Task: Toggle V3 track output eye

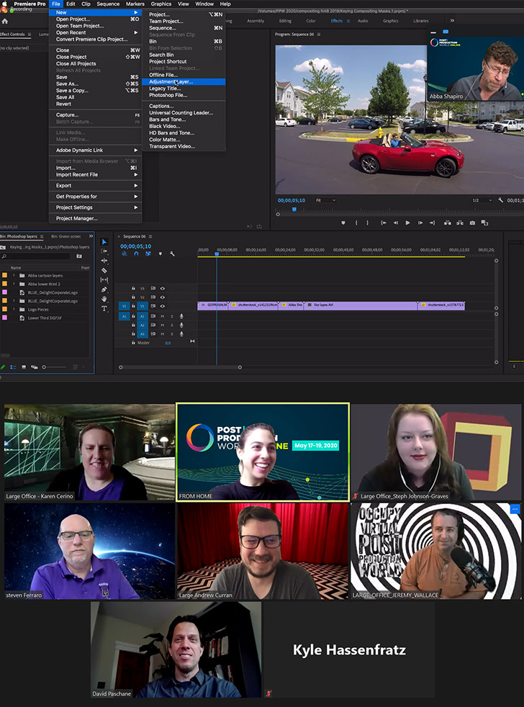Action: (x=163, y=288)
